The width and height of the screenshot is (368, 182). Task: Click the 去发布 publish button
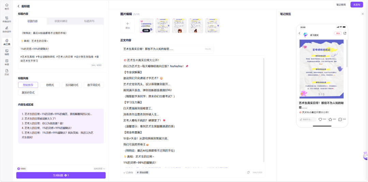tap(357, 5)
